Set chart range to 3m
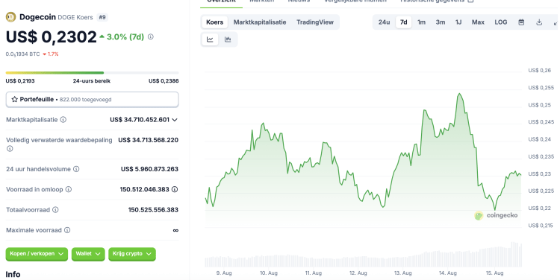This screenshot has height=280, width=560. tap(441, 22)
